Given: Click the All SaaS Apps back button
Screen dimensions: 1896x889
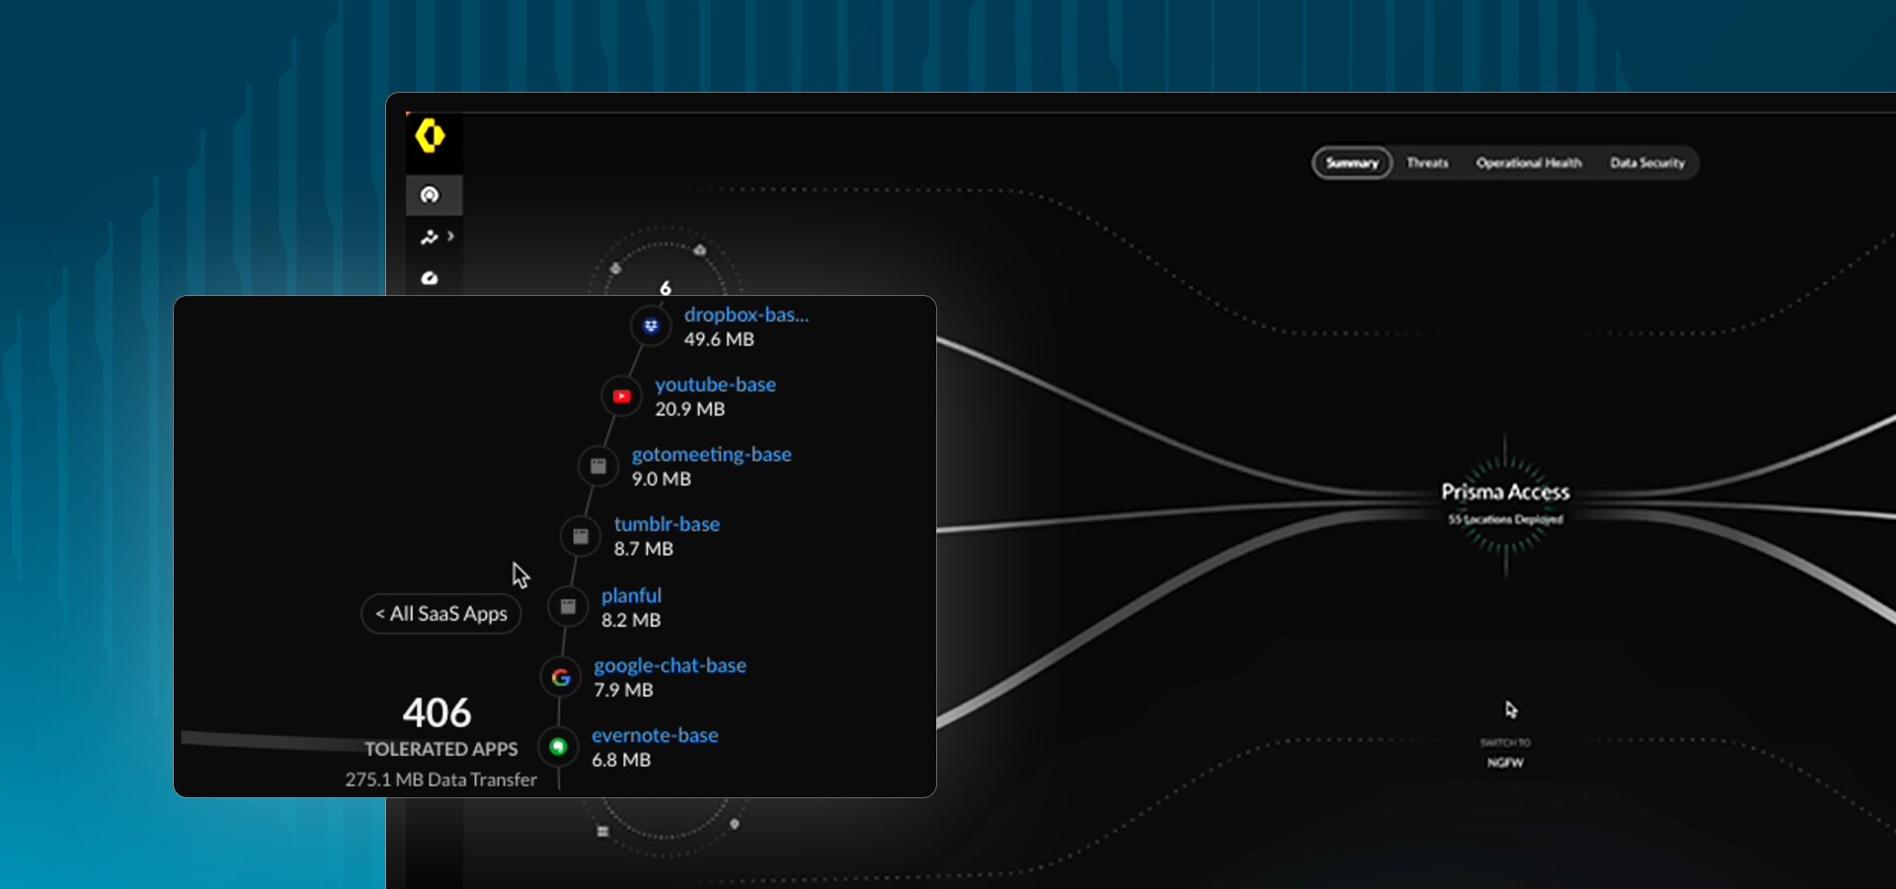Looking at the screenshot, I should pos(441,614).
